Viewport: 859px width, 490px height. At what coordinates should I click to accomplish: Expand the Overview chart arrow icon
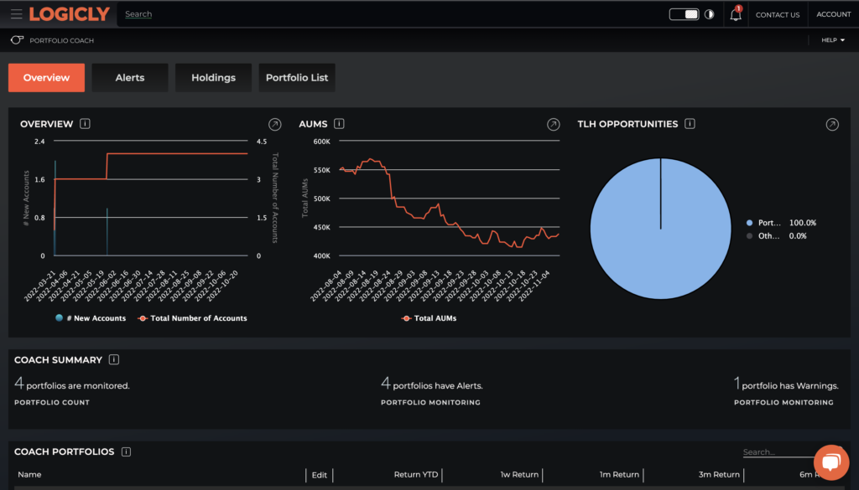pyautogui.click(x=274, y=124)
